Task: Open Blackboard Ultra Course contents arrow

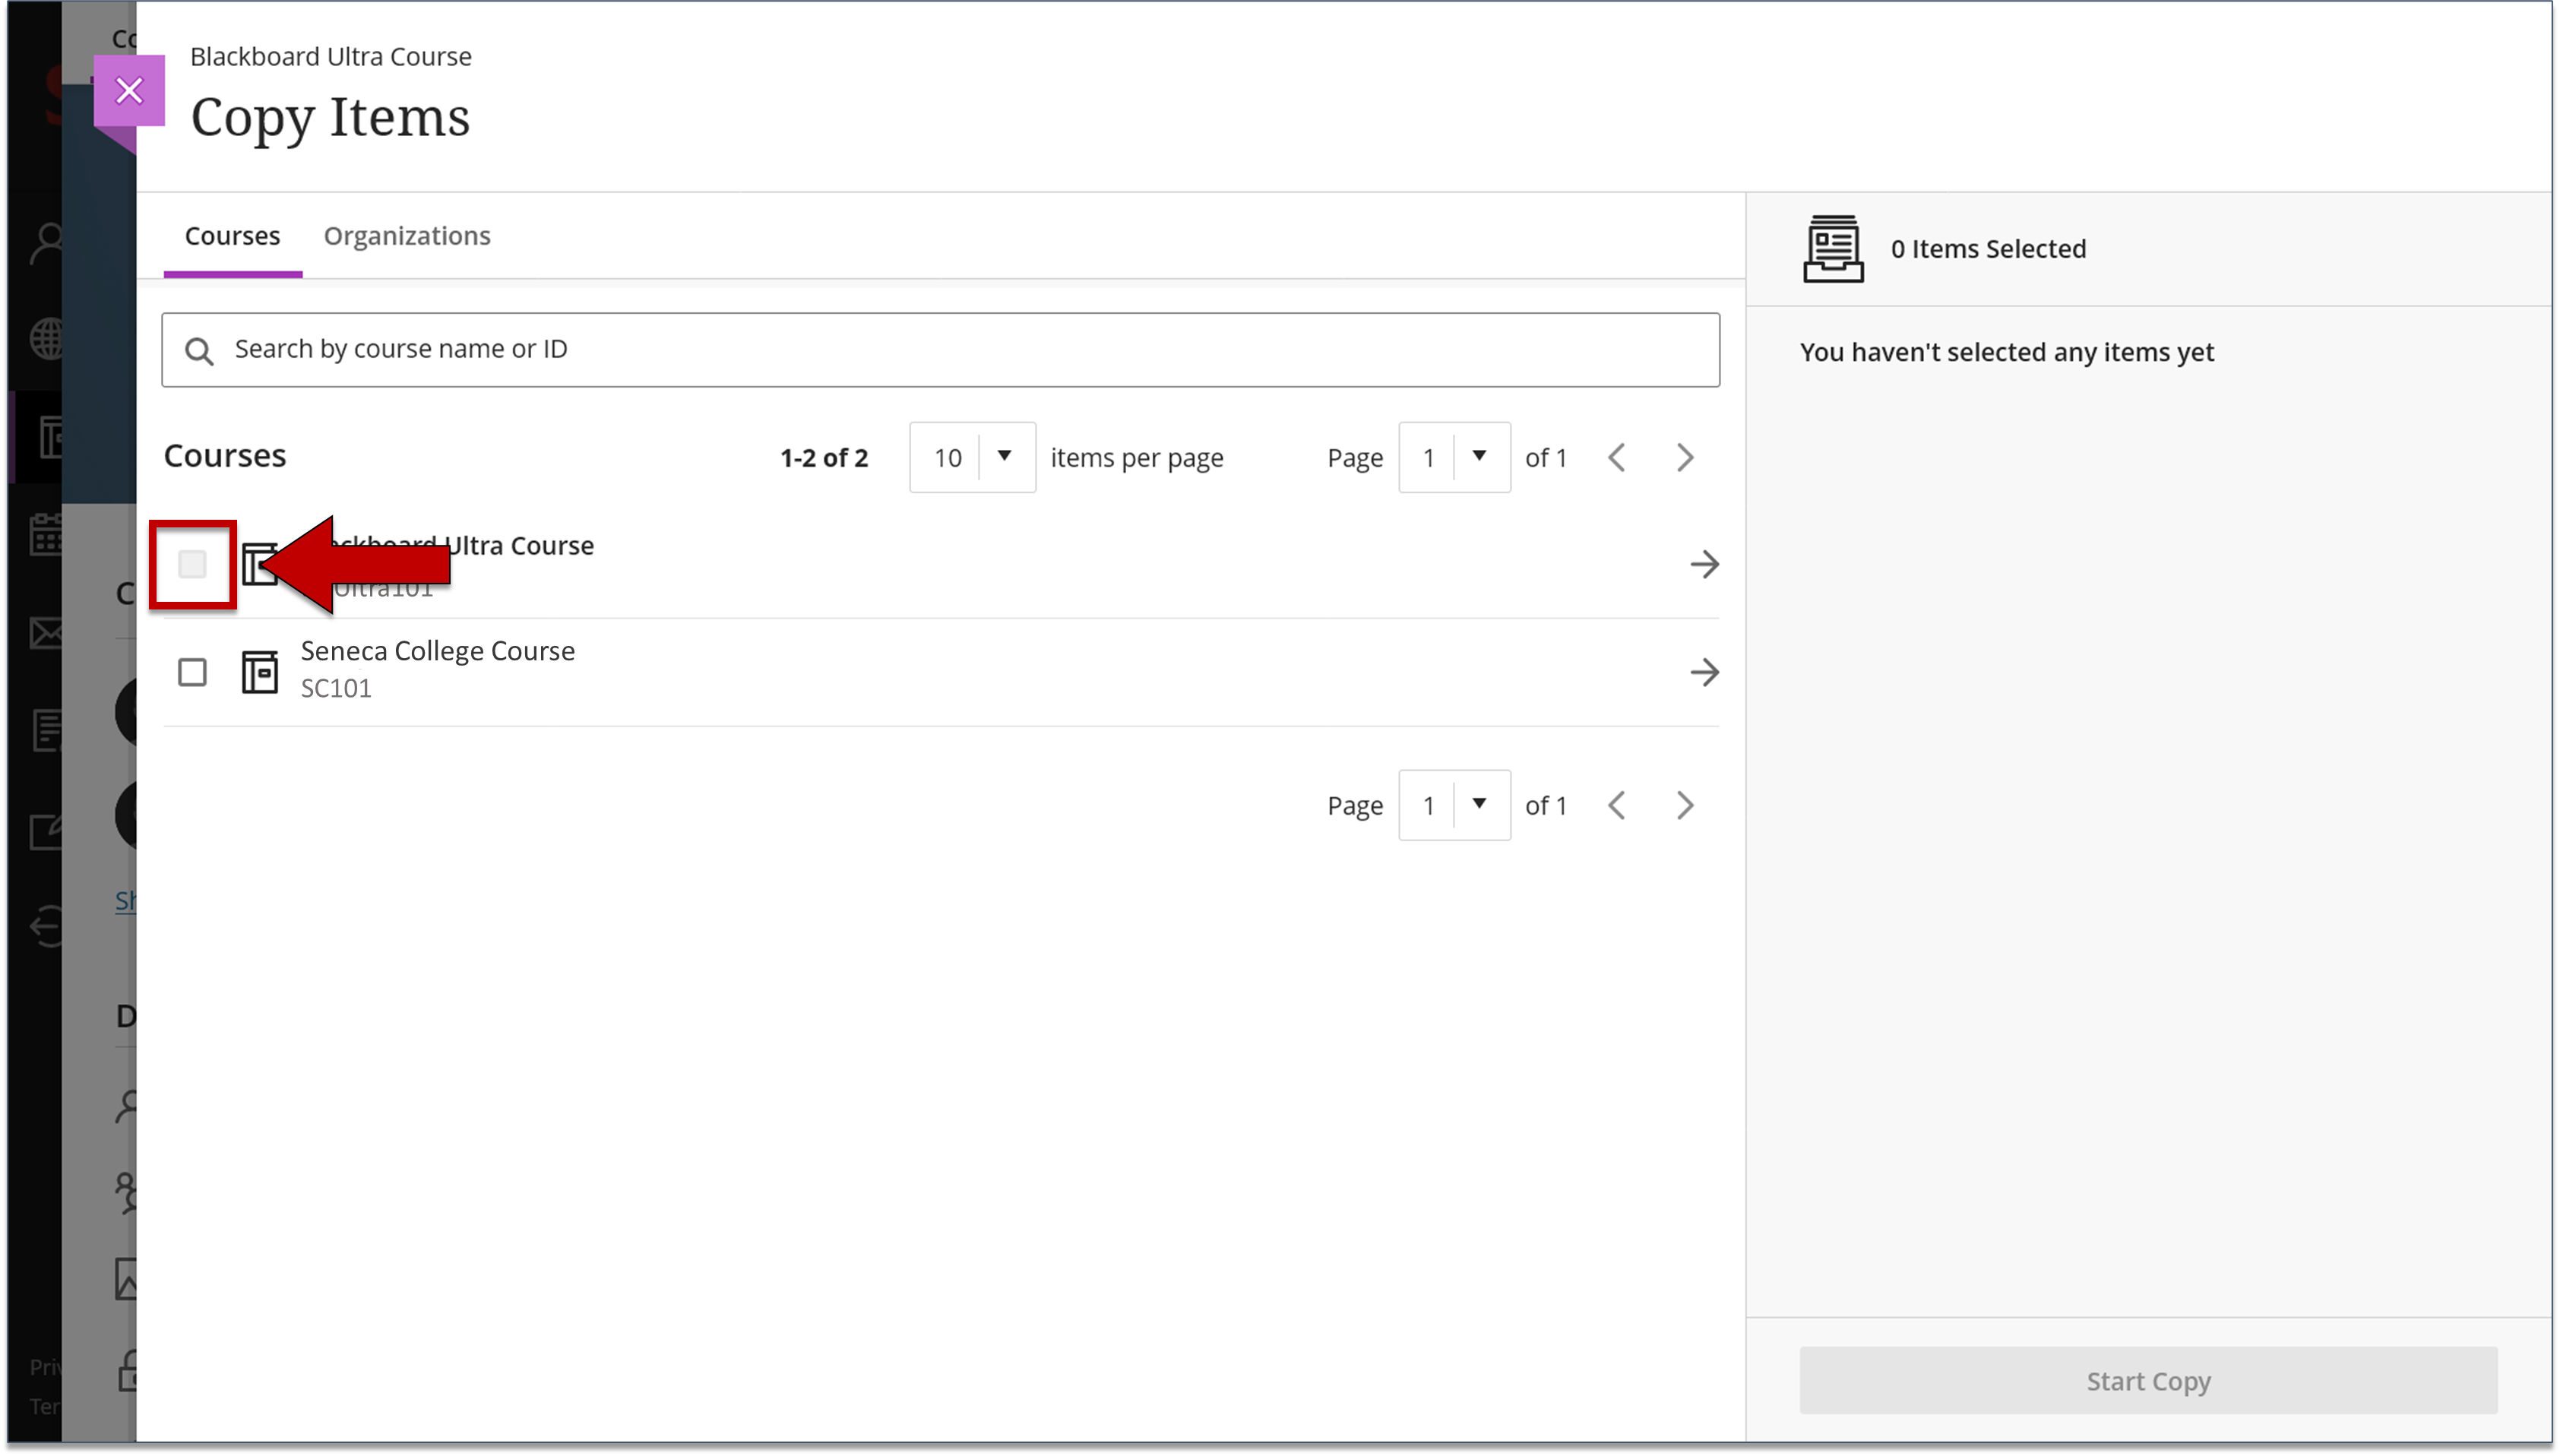Action: click(x=1704, y=564)
